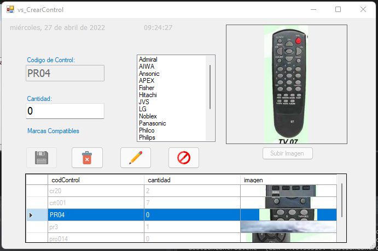Select the crt001 cell in the grid
This screenshot has width=378, height=251.
(96, 203)
